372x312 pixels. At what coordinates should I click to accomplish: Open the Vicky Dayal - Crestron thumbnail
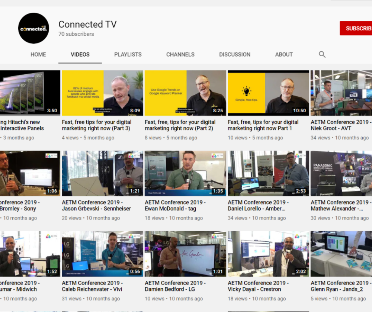click(268, 254)
